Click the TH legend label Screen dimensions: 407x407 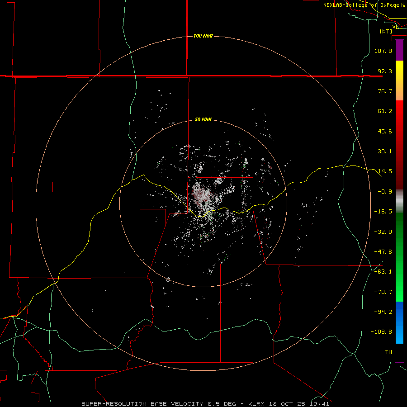coord(388,352)
